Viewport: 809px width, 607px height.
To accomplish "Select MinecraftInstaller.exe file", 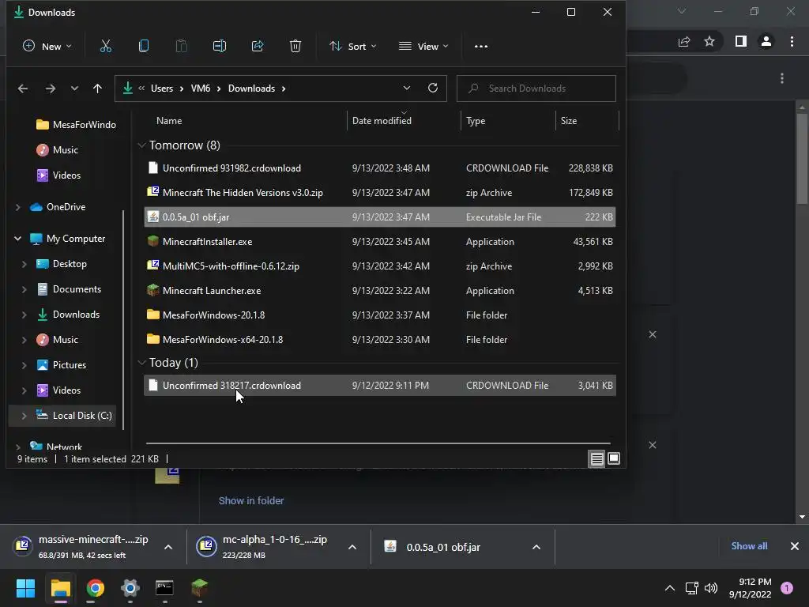I will coord(380,242).
